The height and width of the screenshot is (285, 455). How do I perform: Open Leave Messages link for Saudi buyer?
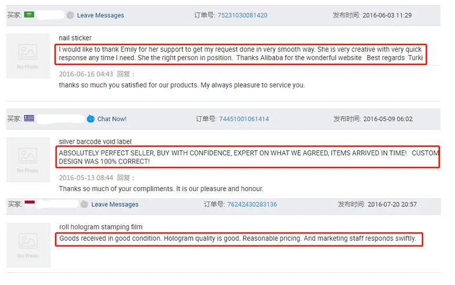coord(100,15)
